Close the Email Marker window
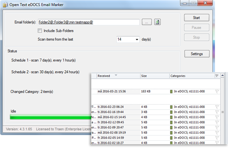This screenshot has width=228, height=149. click(205, 3)
